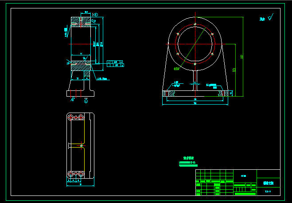The width and height of the screenshot is (292, 203).
Task: Select the vertical center rib in the front view
Action: tap(195, 80)
